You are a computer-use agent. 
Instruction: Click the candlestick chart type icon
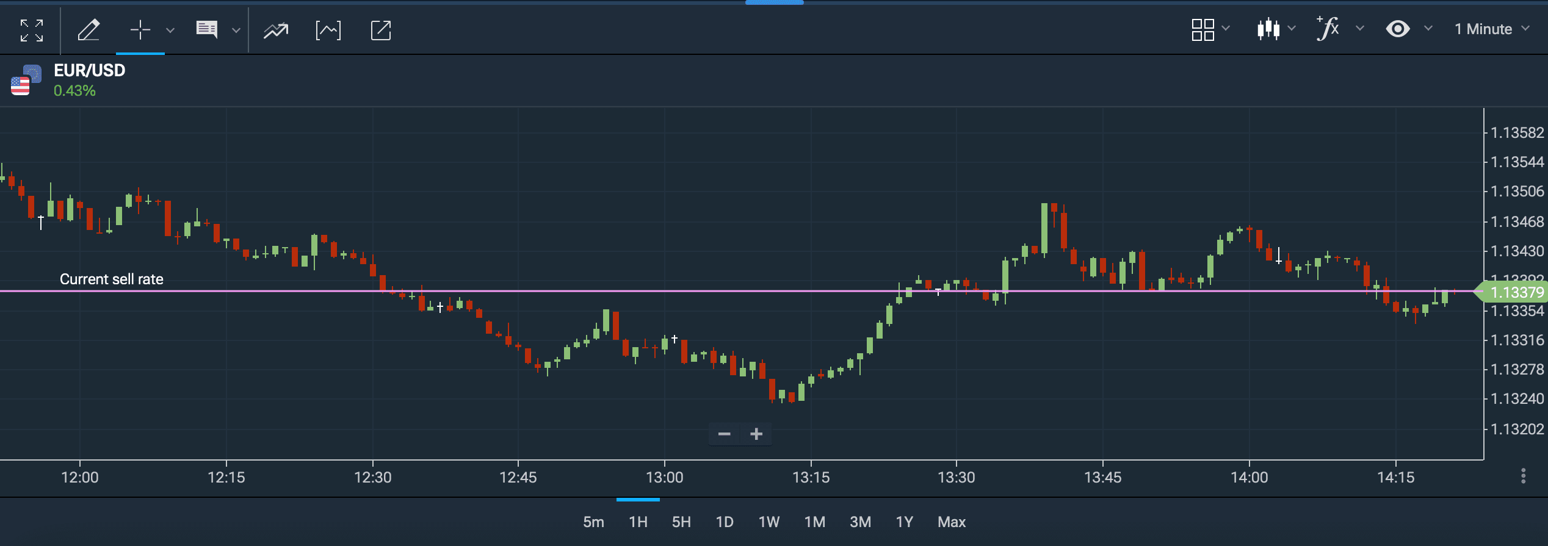click(x=1268, y=29)
